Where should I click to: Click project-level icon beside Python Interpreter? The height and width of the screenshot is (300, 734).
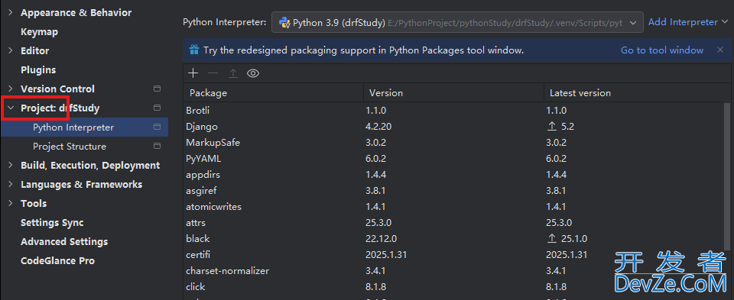coord(158,127)
